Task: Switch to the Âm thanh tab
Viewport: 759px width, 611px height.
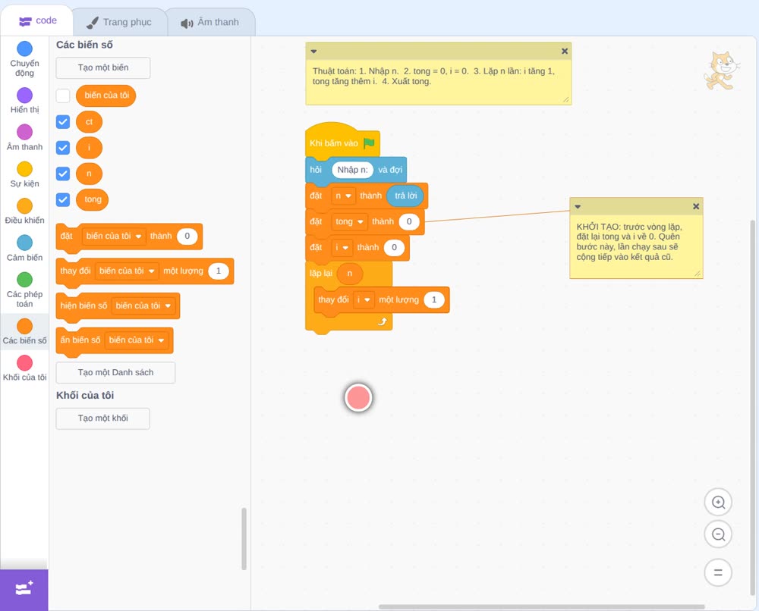Action: [210, 22]
